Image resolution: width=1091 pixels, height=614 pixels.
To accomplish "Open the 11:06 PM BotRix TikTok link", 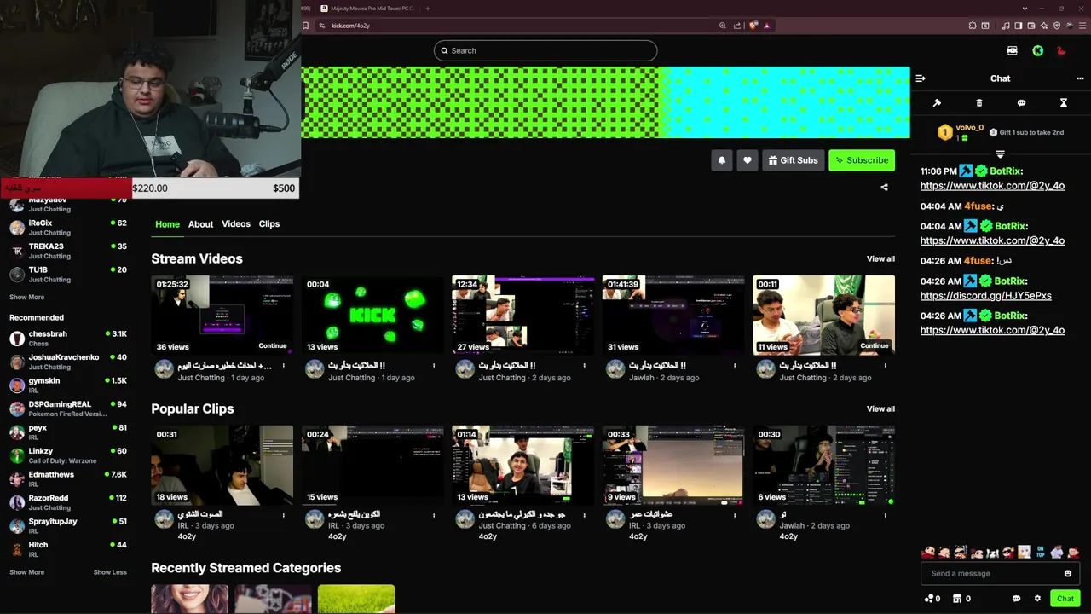I will [x=992, y=186].
